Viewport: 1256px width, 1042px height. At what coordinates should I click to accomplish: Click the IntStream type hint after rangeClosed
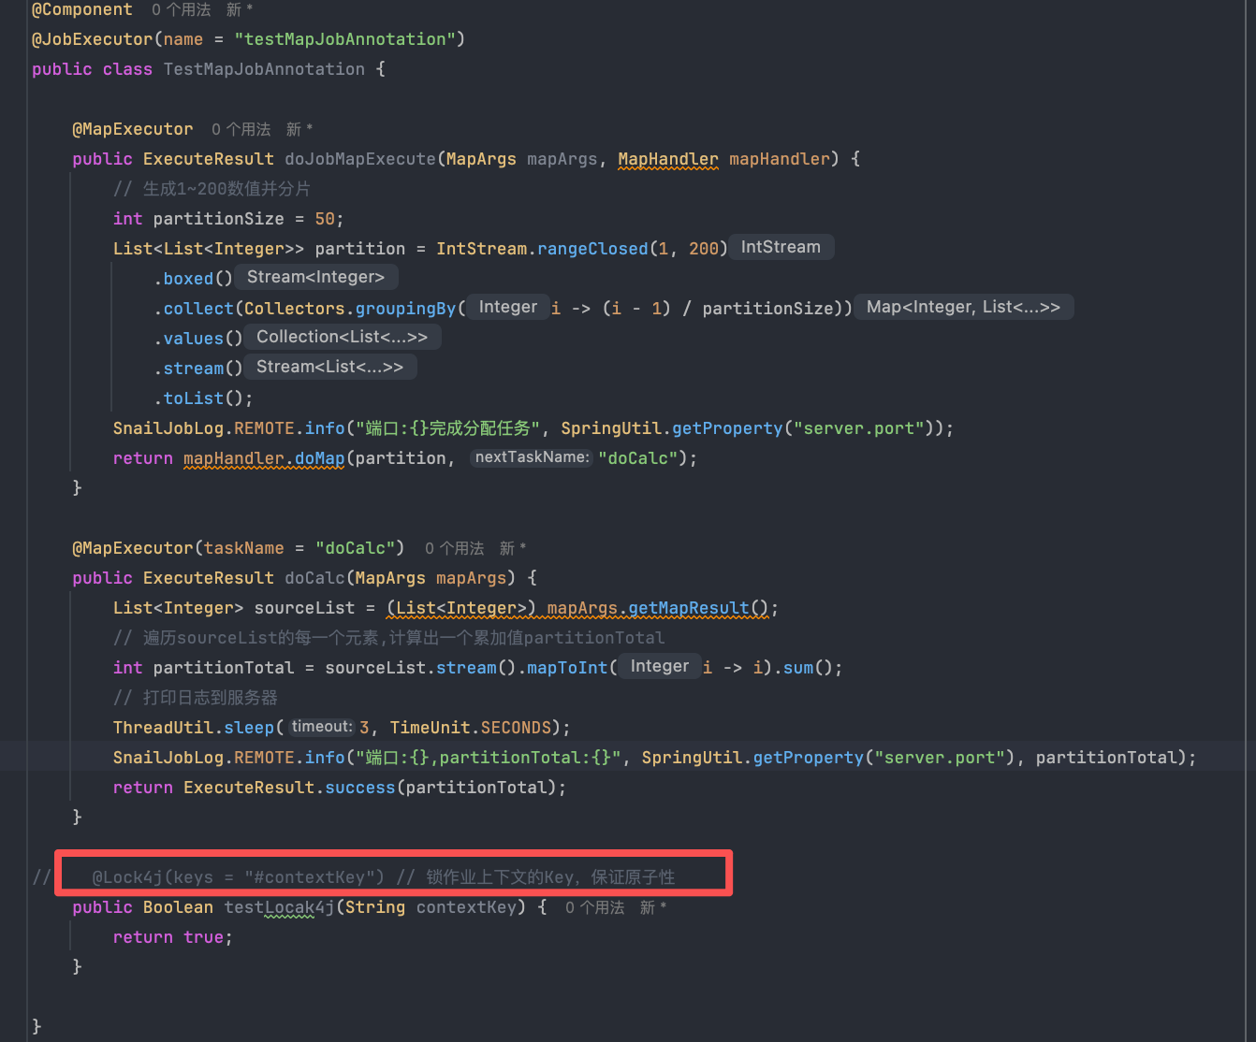point(781,247)
